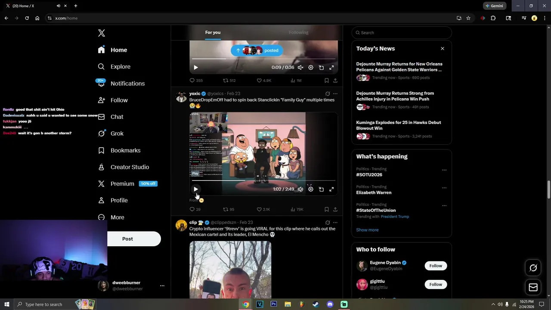Play the Family Guy video
The height and width of the screenshot is (310, 551).
pos(196,189)
